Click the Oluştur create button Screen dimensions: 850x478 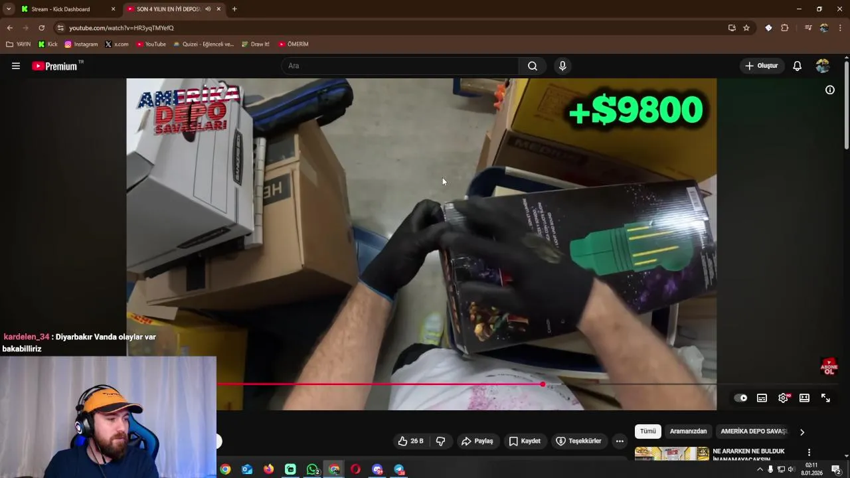pyautogui.click(x=761, y=66)
